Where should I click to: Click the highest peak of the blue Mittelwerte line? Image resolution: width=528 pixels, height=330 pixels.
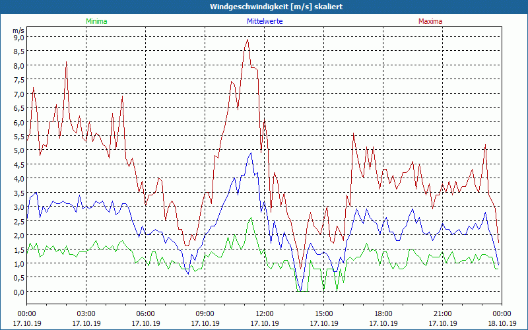(251, 153)
